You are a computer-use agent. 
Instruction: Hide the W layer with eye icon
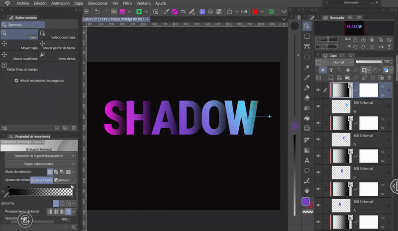point(318,106)
